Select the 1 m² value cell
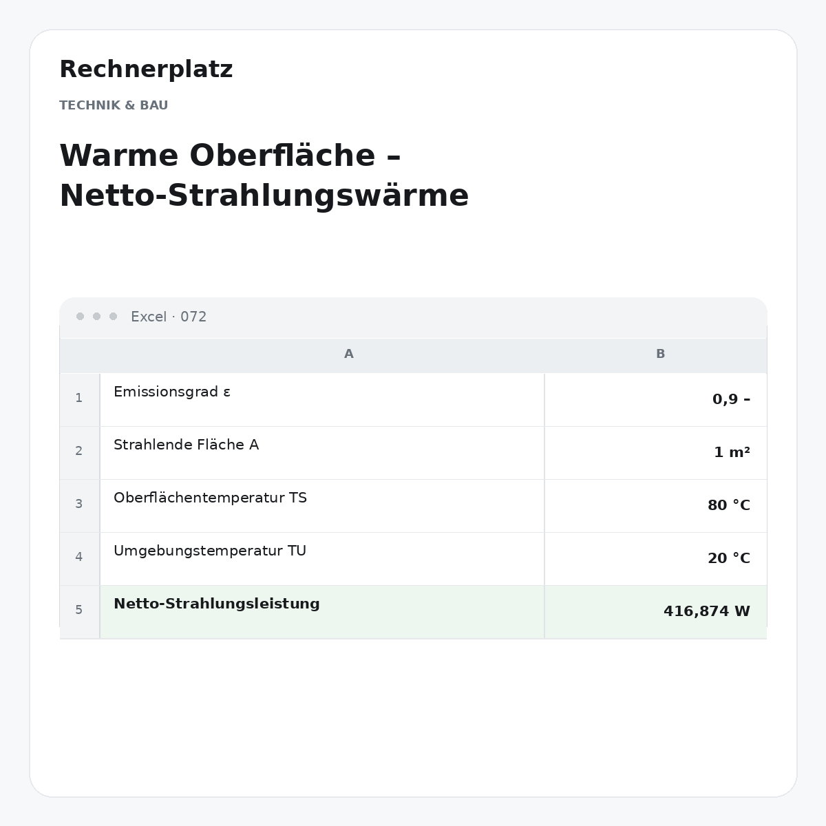The height and width of the screenshot is (826, 826). (656, 453)
